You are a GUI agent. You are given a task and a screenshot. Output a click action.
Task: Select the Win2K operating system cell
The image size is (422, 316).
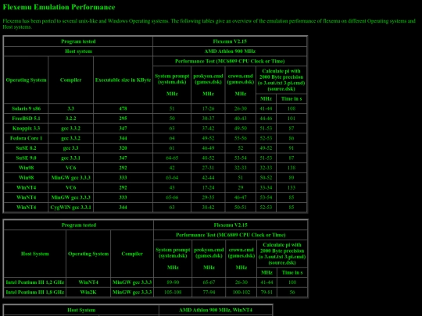pyautogui.click(x=88, y=293)
